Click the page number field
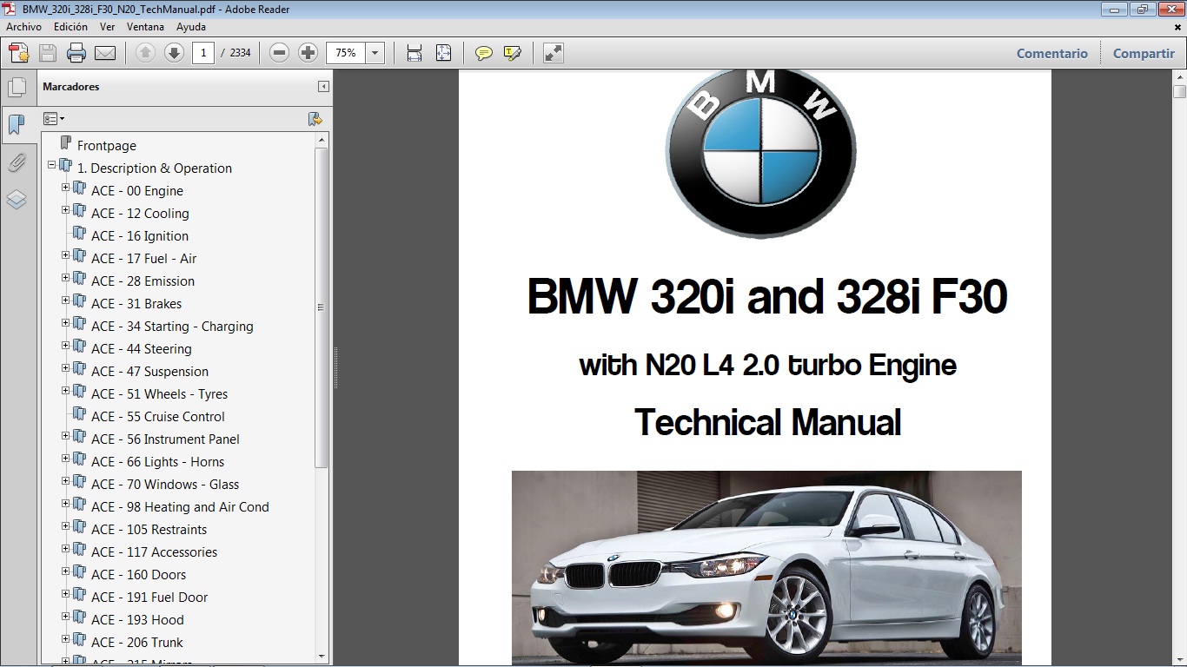This screenshot has width=1187, height=667. [x=203, y=53]
